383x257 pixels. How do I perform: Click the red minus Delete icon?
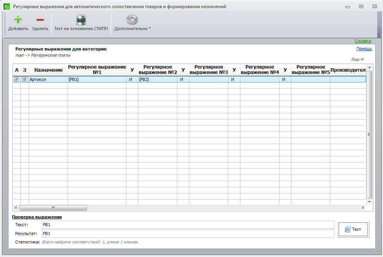[40, 20]
